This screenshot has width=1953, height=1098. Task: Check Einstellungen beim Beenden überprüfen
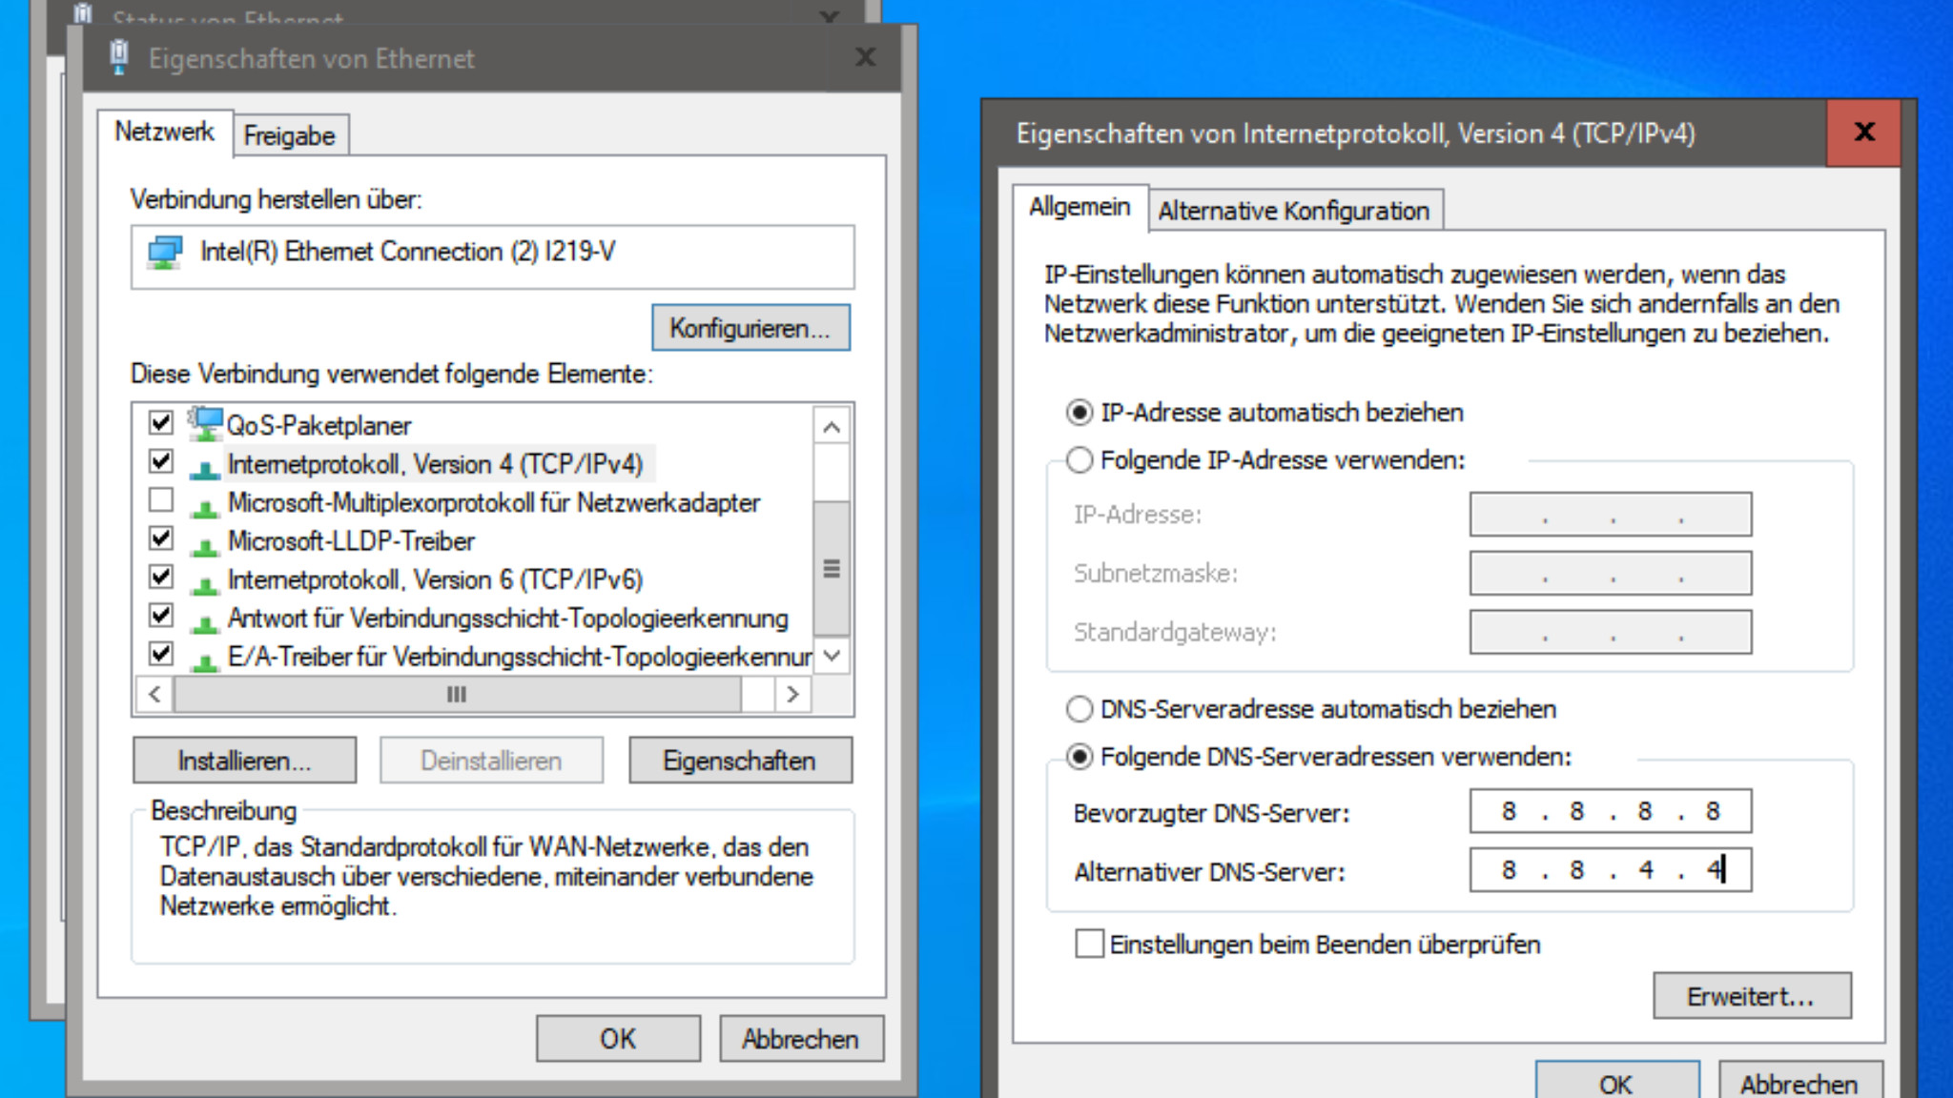[1089, 944]
